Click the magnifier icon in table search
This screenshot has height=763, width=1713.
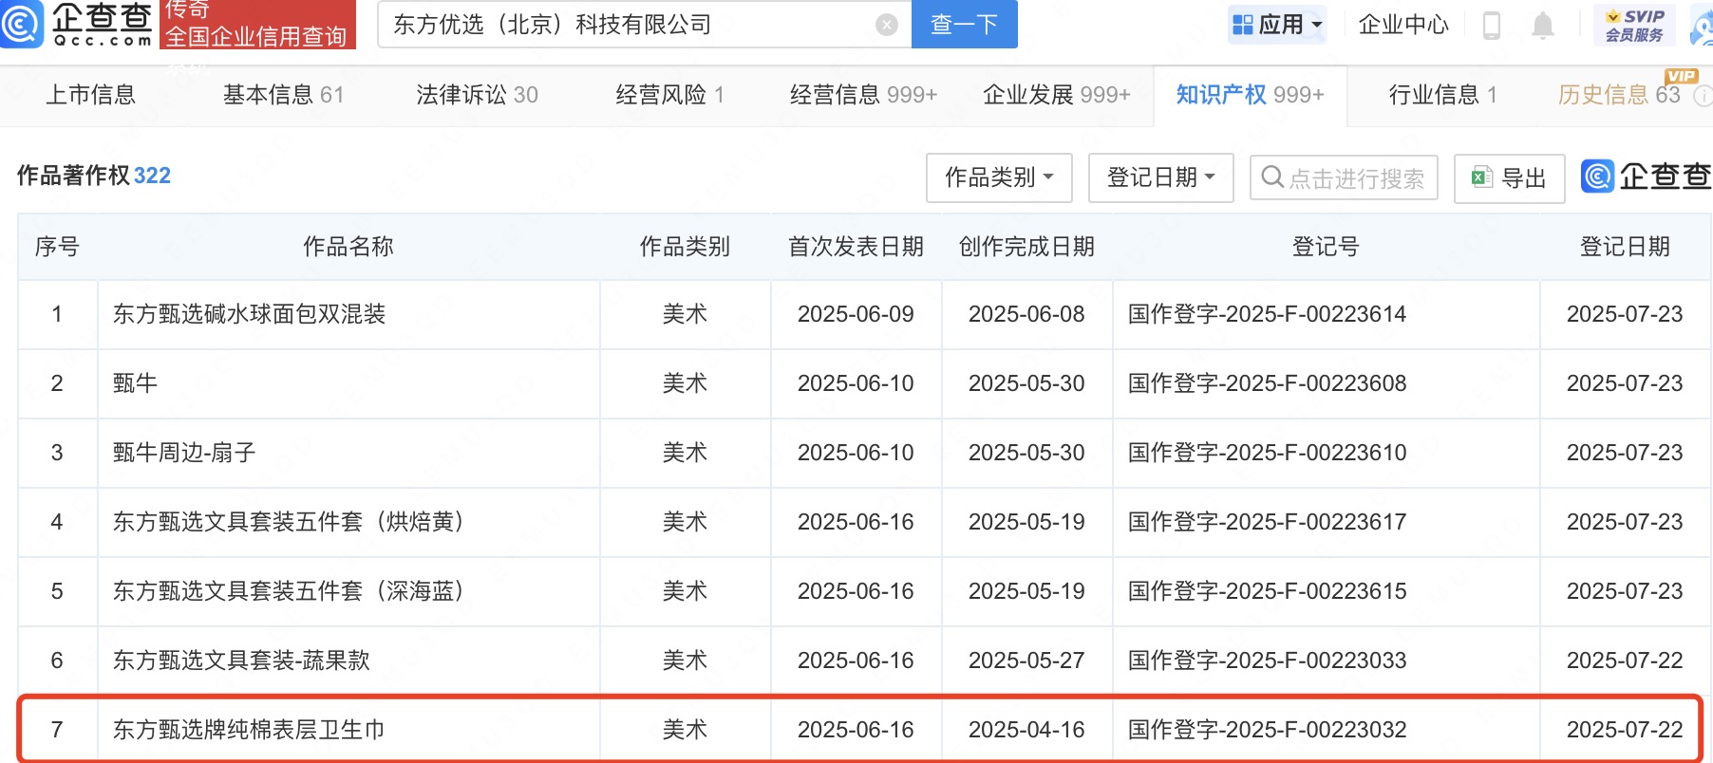point(1272,177)
